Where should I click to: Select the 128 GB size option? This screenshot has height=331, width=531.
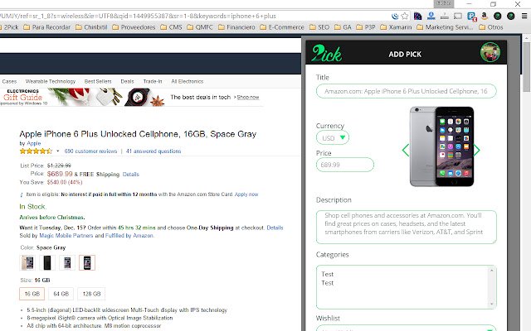(91, 294)
